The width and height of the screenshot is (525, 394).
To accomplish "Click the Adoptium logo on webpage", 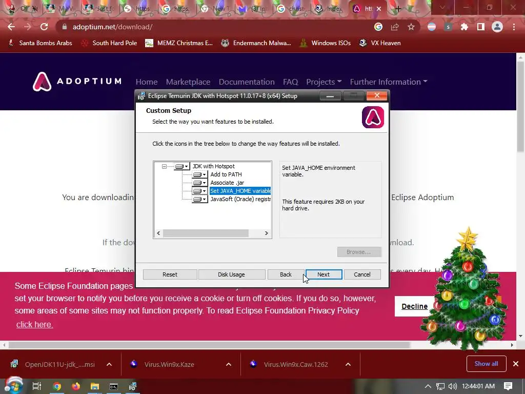I will [x=77, y=82].
